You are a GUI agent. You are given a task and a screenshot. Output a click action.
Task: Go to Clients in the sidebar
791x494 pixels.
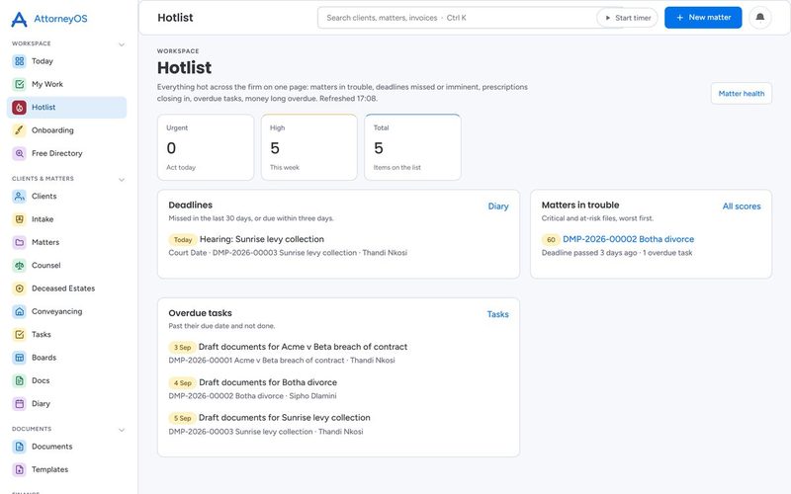(x=66, y=196)
